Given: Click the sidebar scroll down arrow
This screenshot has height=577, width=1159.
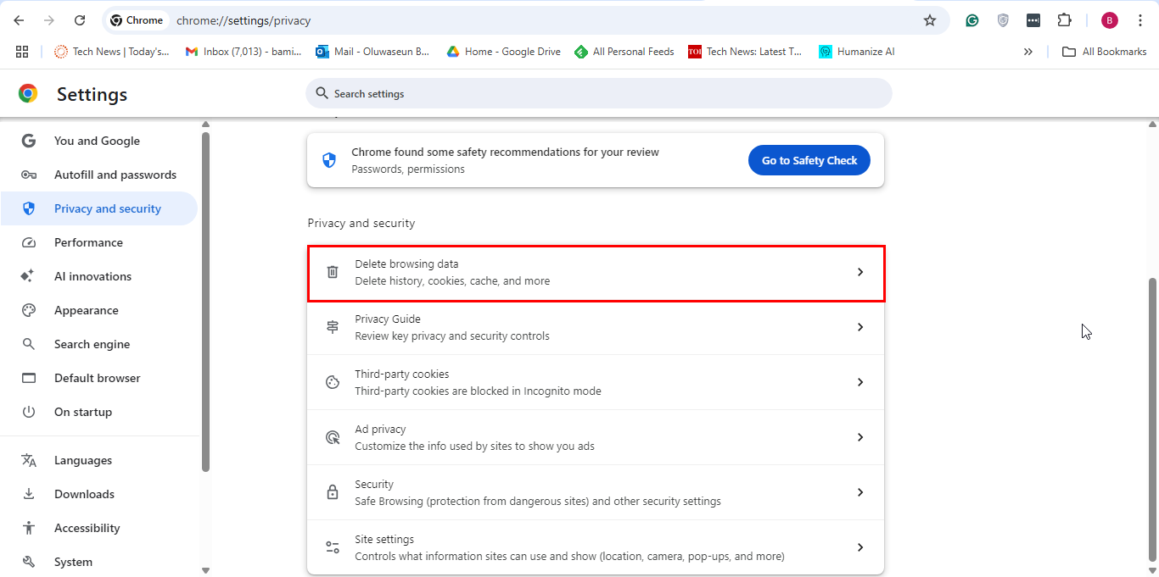Looking at the screenshot, I should [x=205, y=570].
